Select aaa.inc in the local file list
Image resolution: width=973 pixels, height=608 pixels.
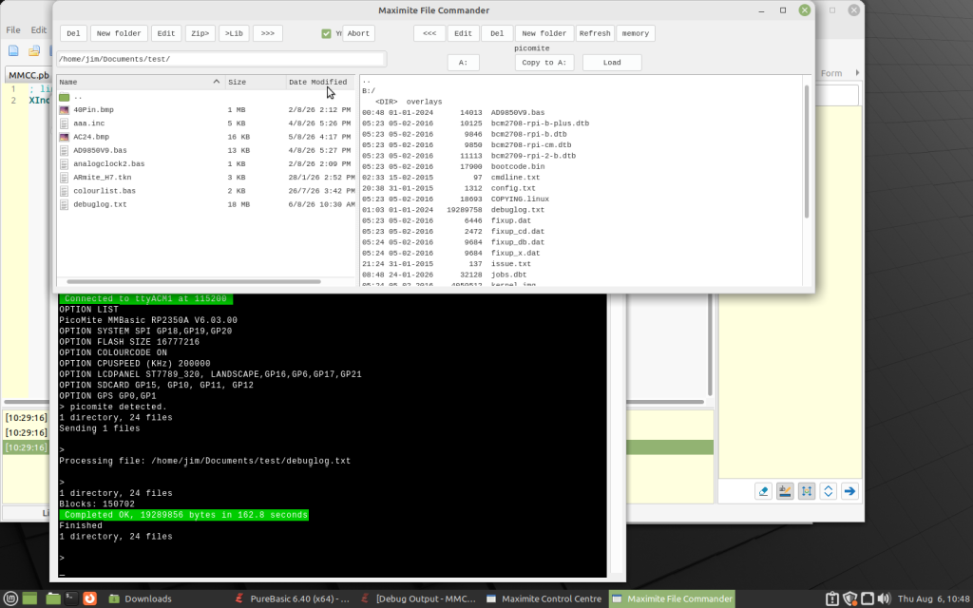pyautogui.click(x=206, y=123)
